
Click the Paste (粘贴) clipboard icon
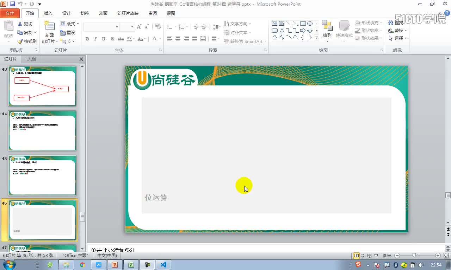(8, 27)
